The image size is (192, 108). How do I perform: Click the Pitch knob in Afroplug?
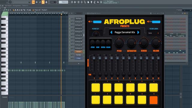pos(119,43)
